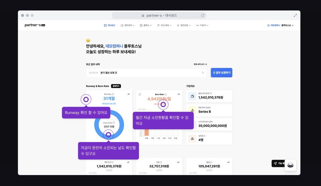Click the refresh icon on Burn Rate card
321x186 pixels.
pos(140,94)
